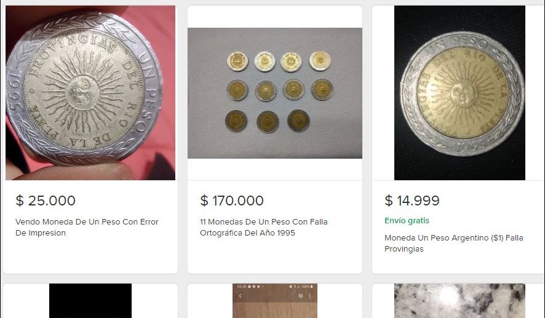Open the Provingias 1995 coin closeup photo
This screenshot has height=318, width=545.
pyautogui.click(x=90, y=93)
